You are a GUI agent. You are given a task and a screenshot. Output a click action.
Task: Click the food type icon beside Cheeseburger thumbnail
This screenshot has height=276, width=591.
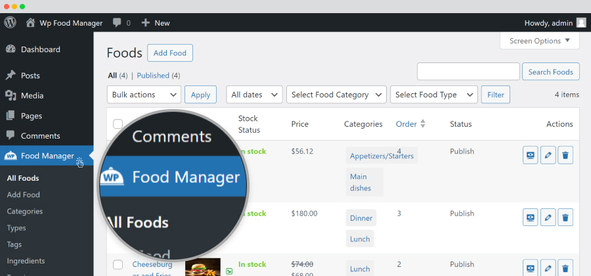(229, 271)
